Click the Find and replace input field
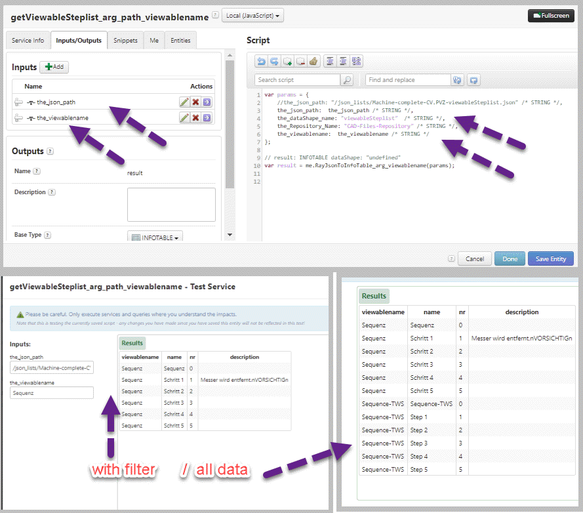This screenshot has height=513, width=583. (x=408, y=80)
